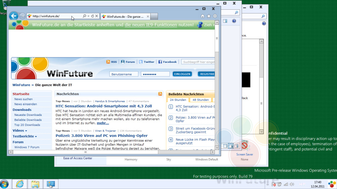This screenshot has height=189, width=337.
Task: Open popular news item 3 about Facebook-Gründer
Action: coord(195,130)
